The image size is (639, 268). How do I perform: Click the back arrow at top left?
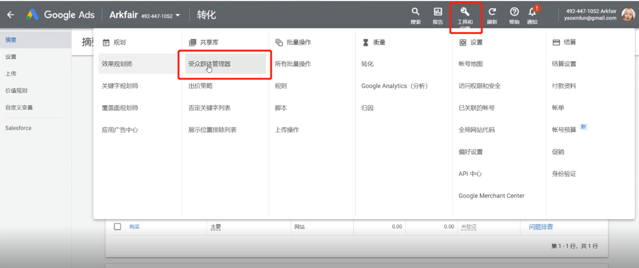tap(10, 14)
